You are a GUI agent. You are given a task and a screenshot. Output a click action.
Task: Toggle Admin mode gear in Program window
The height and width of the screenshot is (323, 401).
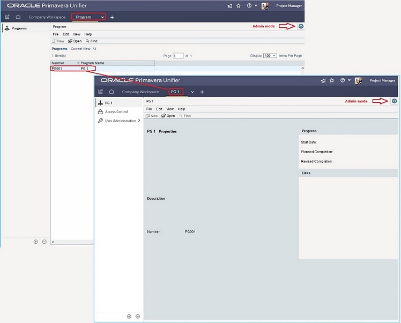click(x=301, y=26)
